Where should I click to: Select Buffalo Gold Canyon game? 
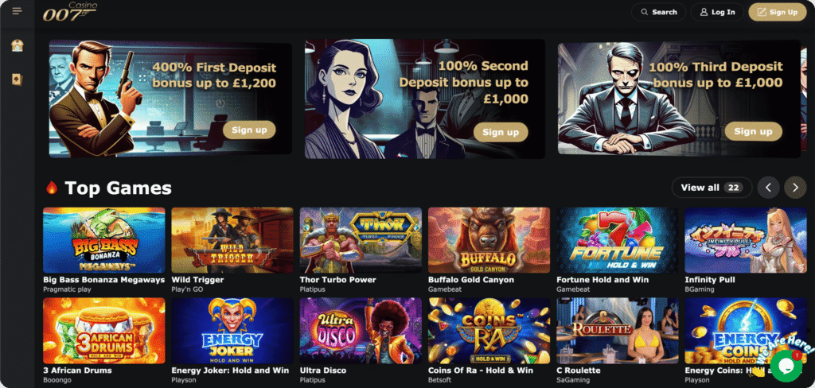pyautogui.click(x=489, y=240)
